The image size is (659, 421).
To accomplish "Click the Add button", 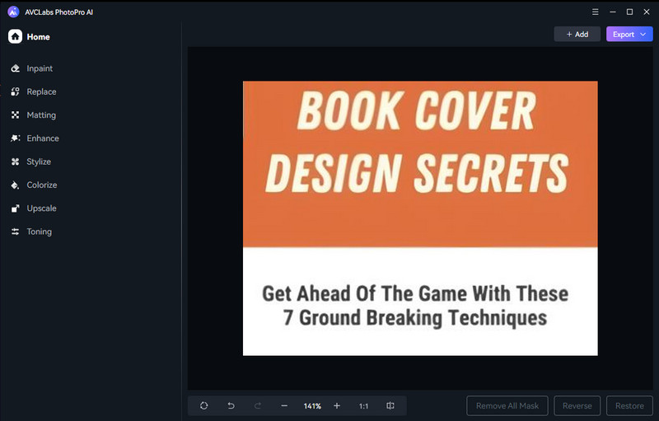I will click(577, 35).
